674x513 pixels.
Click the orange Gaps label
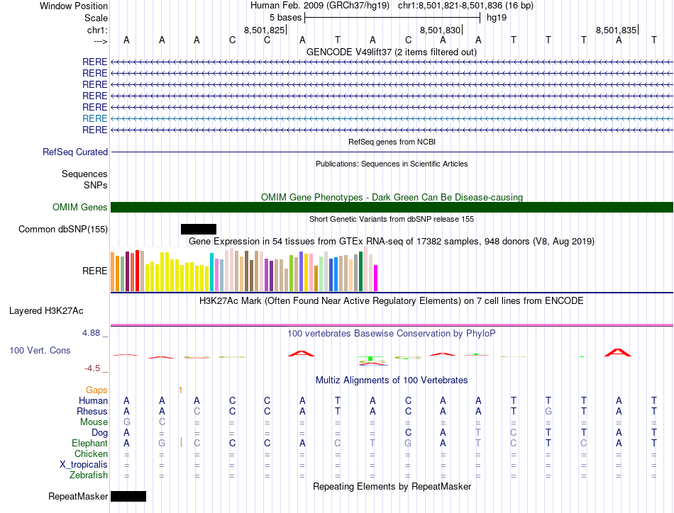point(96,390)
